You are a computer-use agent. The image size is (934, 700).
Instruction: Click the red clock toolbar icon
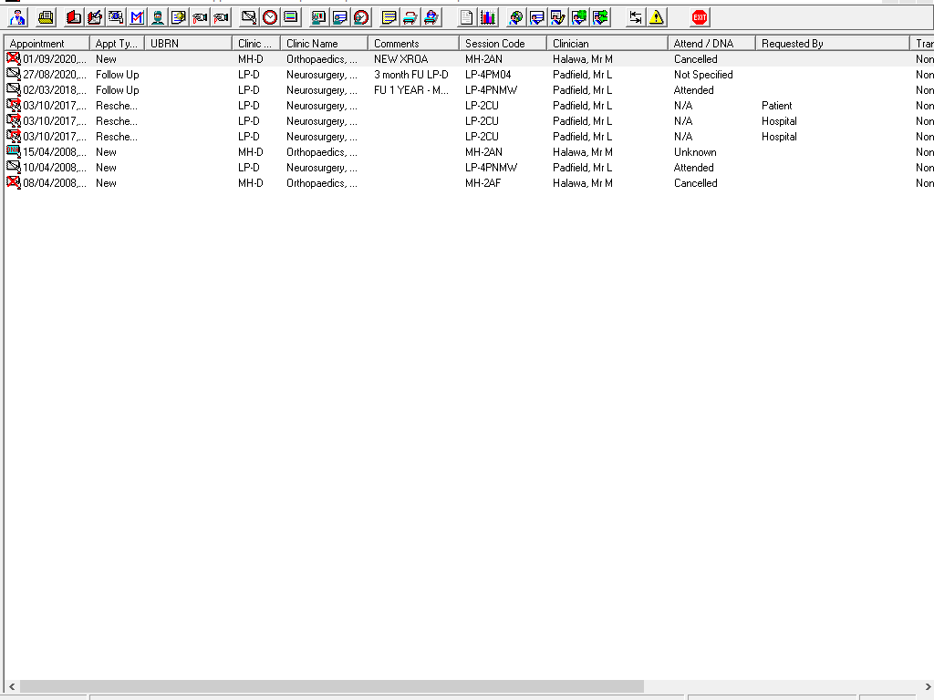270,17
